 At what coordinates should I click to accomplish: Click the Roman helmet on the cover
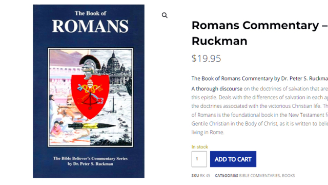(x=90, y=65)
